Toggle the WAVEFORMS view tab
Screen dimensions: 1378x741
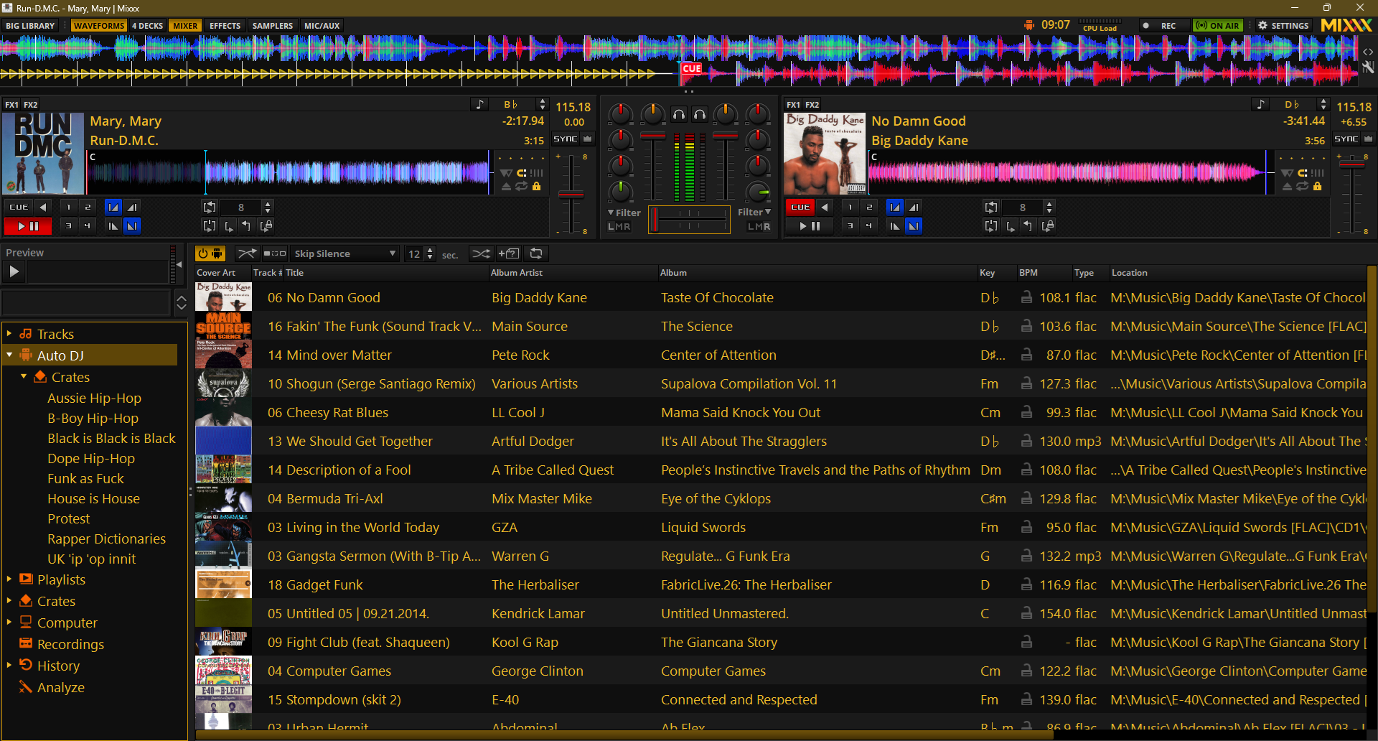click(x=99, y=26)
